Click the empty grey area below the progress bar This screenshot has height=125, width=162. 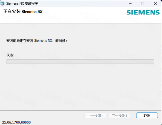81,87
